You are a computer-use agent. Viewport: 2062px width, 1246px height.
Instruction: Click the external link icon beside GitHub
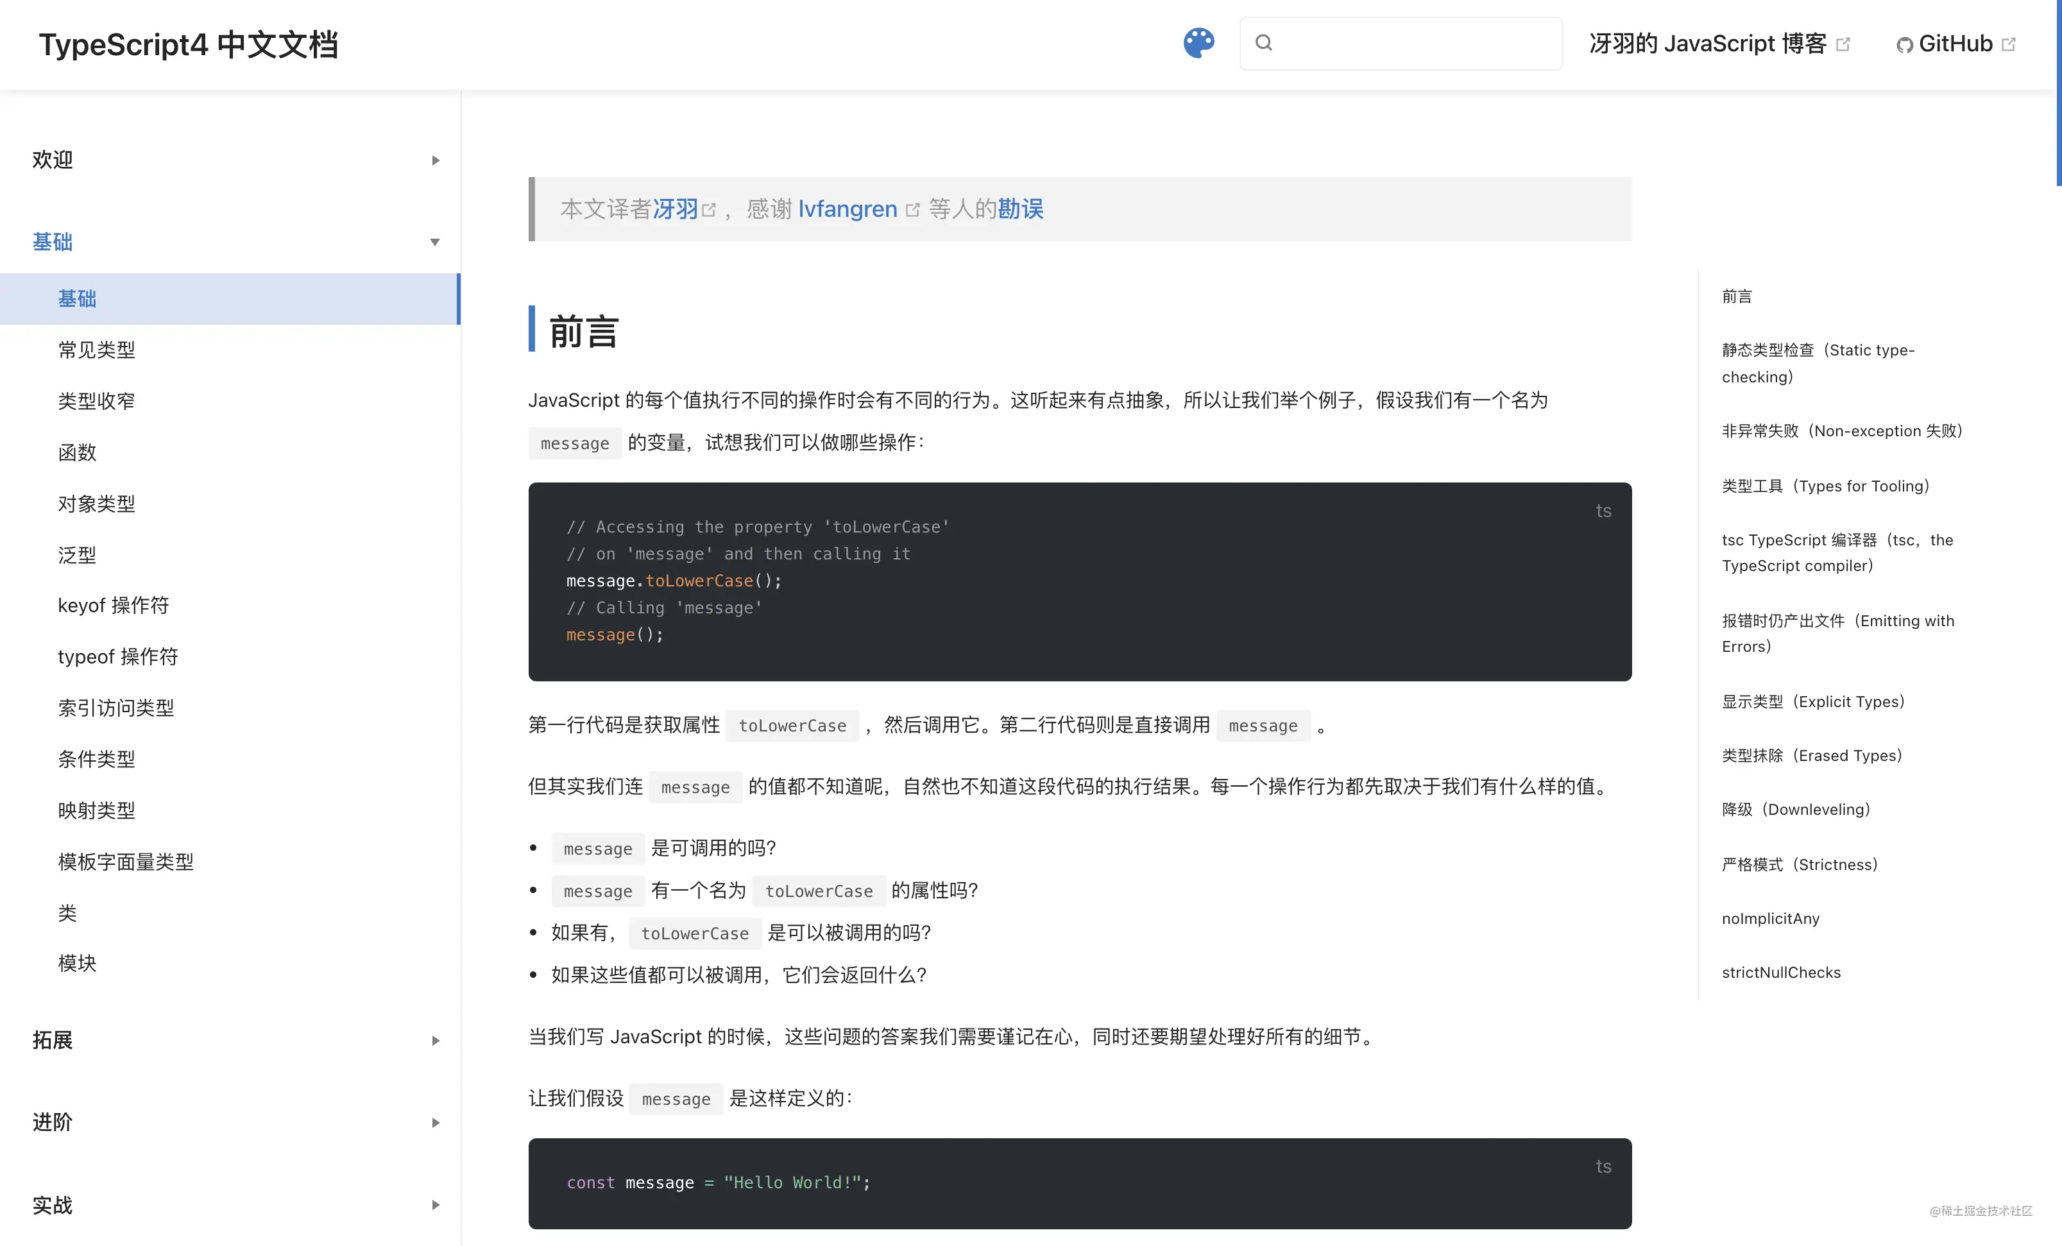coord(2009,44)
